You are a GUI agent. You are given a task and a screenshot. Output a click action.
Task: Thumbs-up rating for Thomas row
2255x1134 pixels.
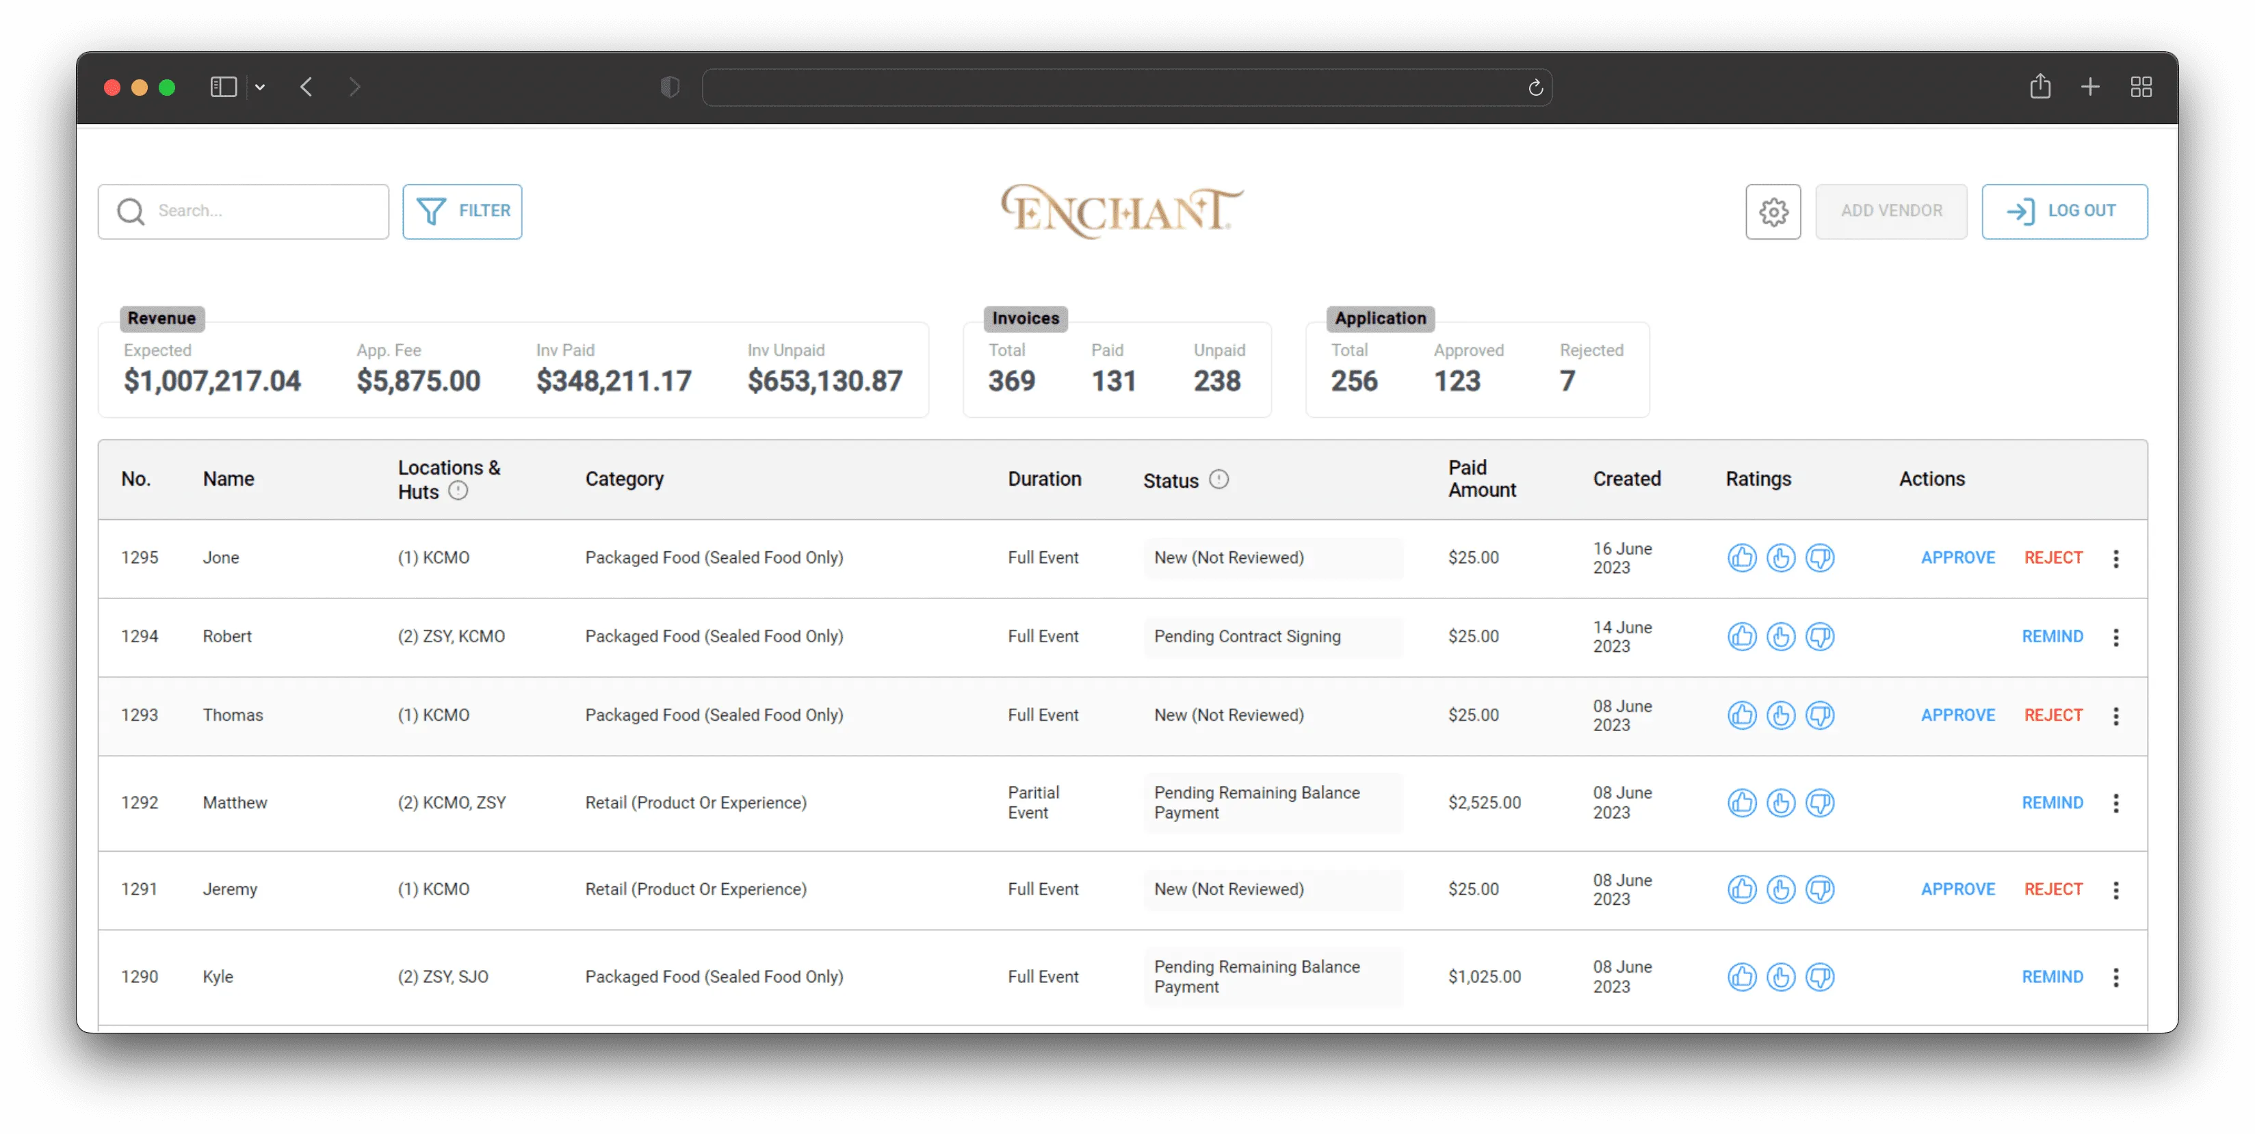[x=1742, y=715]
